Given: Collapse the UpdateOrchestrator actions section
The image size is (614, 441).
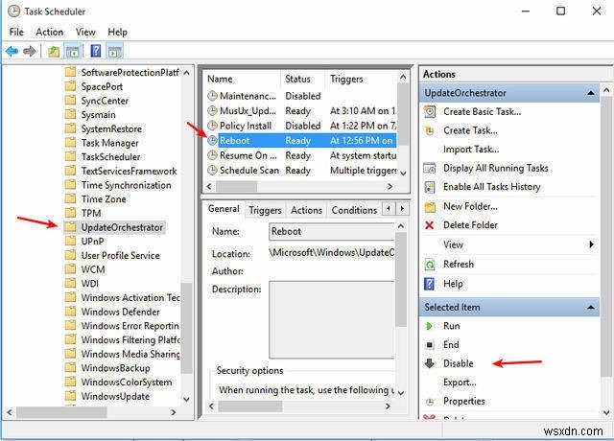Looking at the screenshot, I should coord(591,93).
